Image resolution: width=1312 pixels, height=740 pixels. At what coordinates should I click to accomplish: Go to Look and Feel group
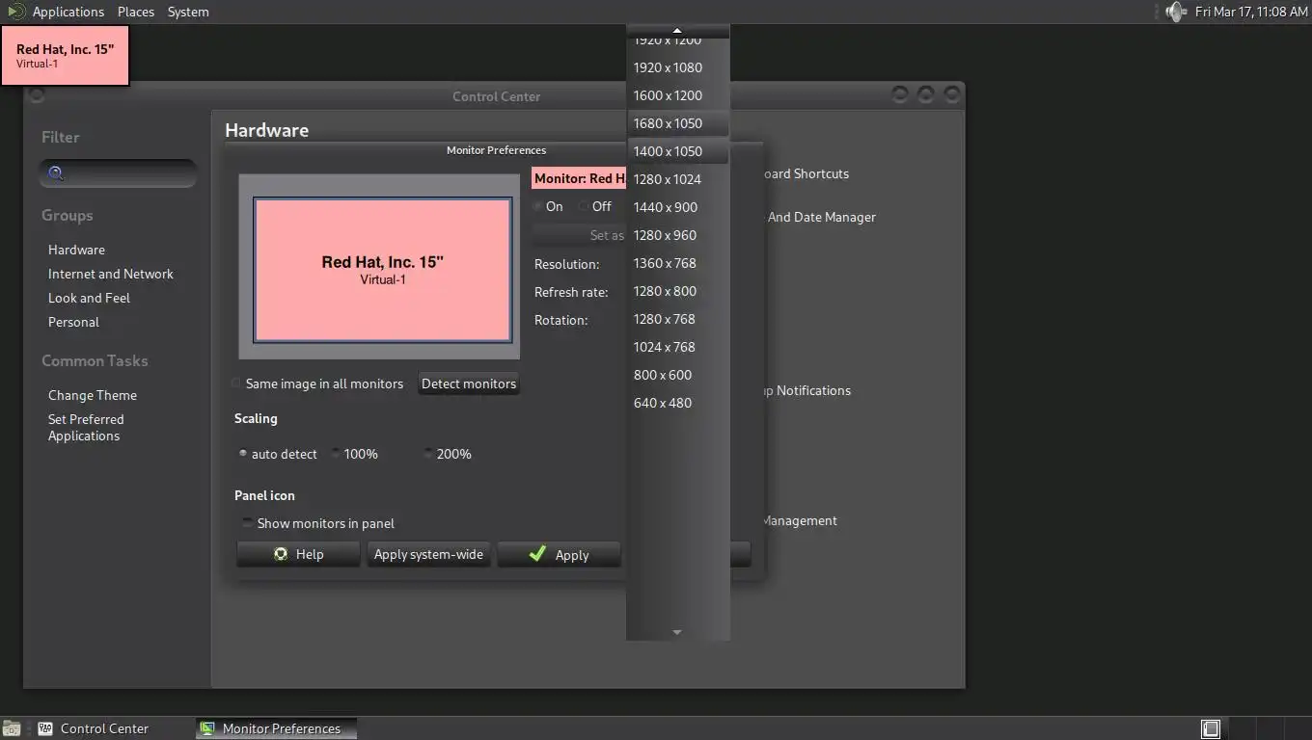click(89, 298)
